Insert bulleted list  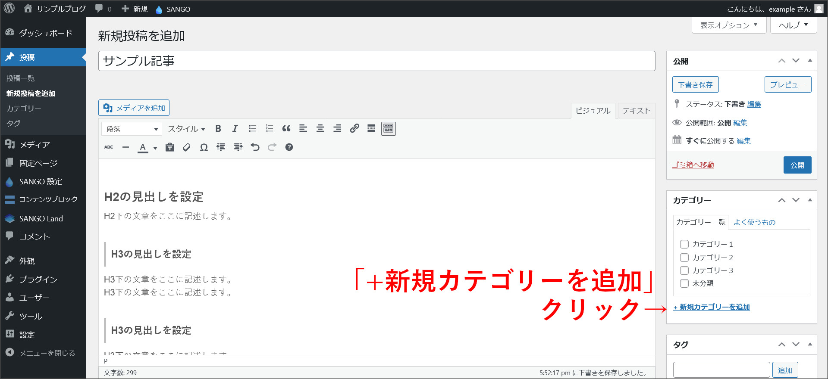[x=252, y=129]
